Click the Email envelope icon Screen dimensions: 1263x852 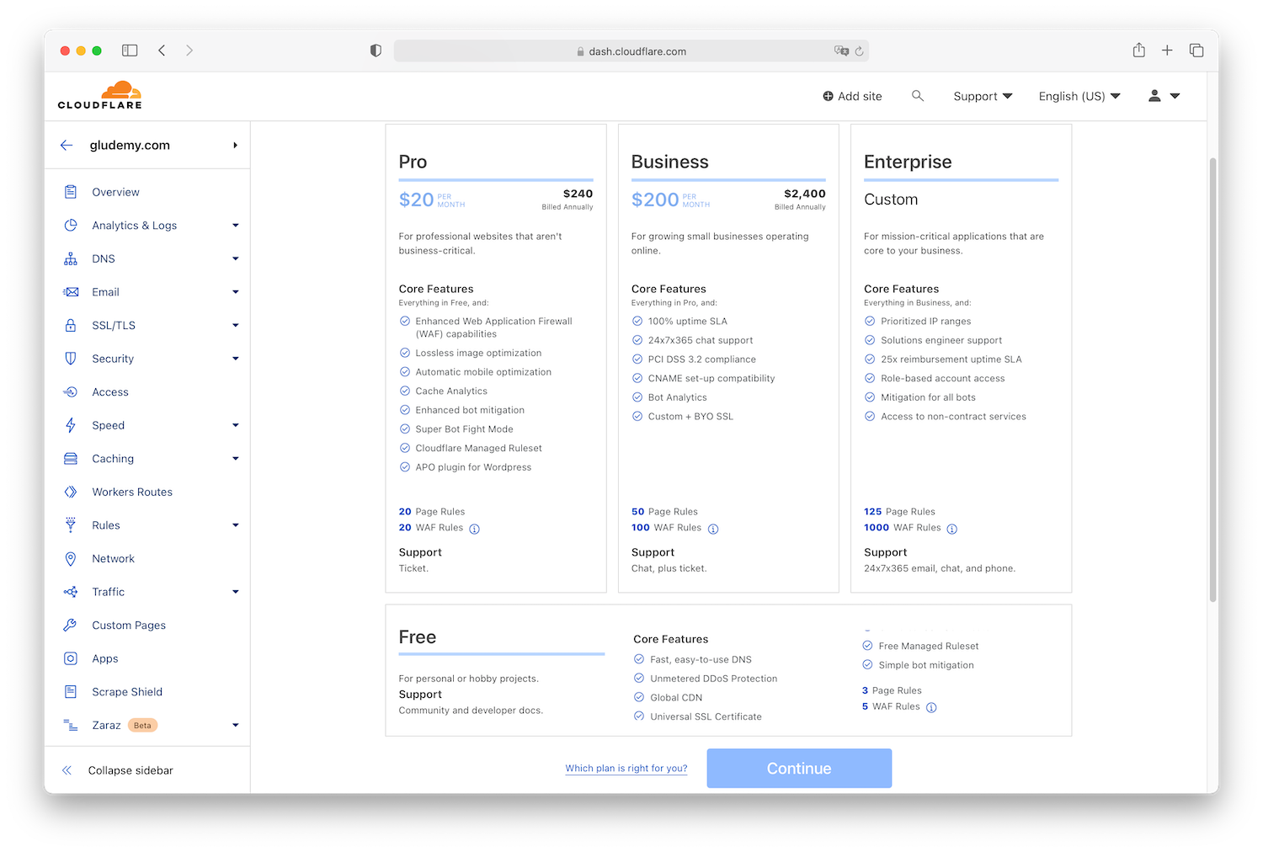[71, 292]
